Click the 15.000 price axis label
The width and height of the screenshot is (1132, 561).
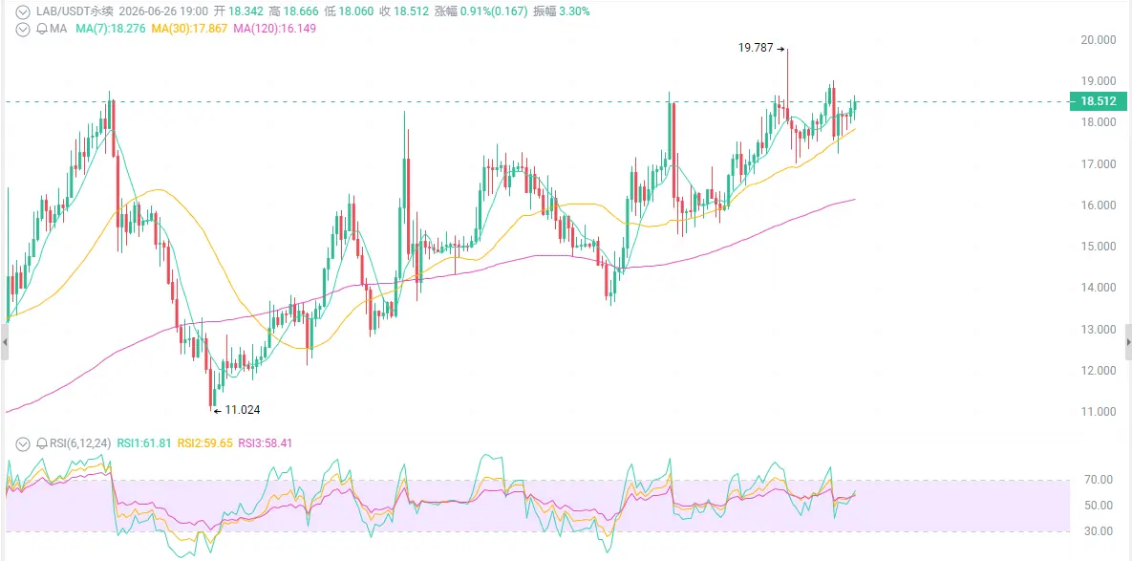coord(1099,247)
